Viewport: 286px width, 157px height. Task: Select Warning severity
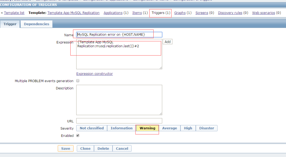point(147,128)
